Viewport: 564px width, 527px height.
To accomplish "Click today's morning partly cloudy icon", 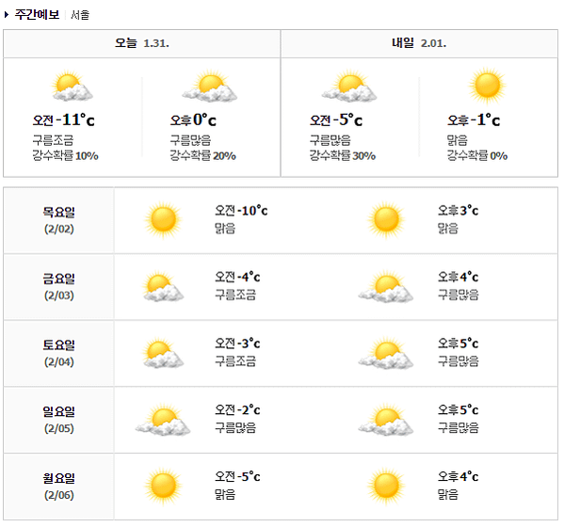I will tap(72, 87).
